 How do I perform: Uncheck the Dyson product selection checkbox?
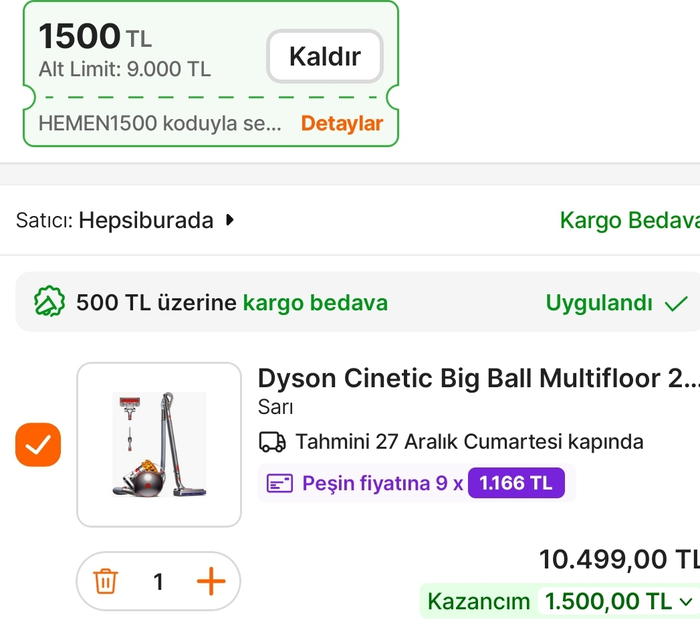pyautogui.click(x=38, y=445)
